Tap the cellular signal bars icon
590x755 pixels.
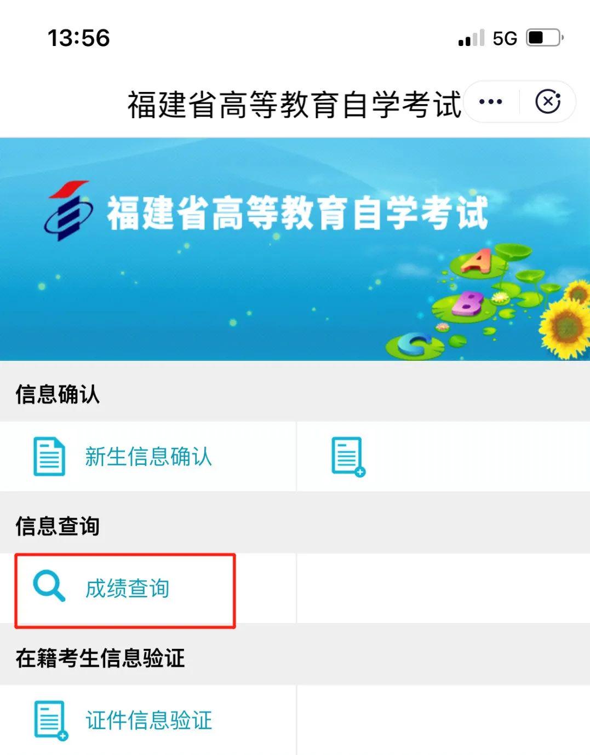471,37
